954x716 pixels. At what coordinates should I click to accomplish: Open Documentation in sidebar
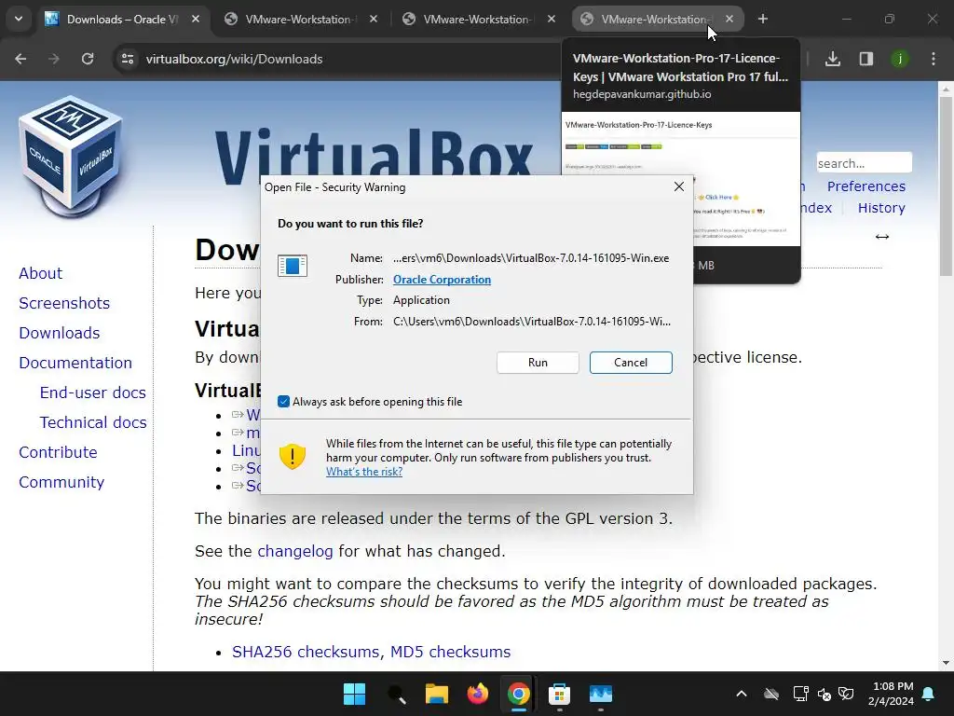75,363
